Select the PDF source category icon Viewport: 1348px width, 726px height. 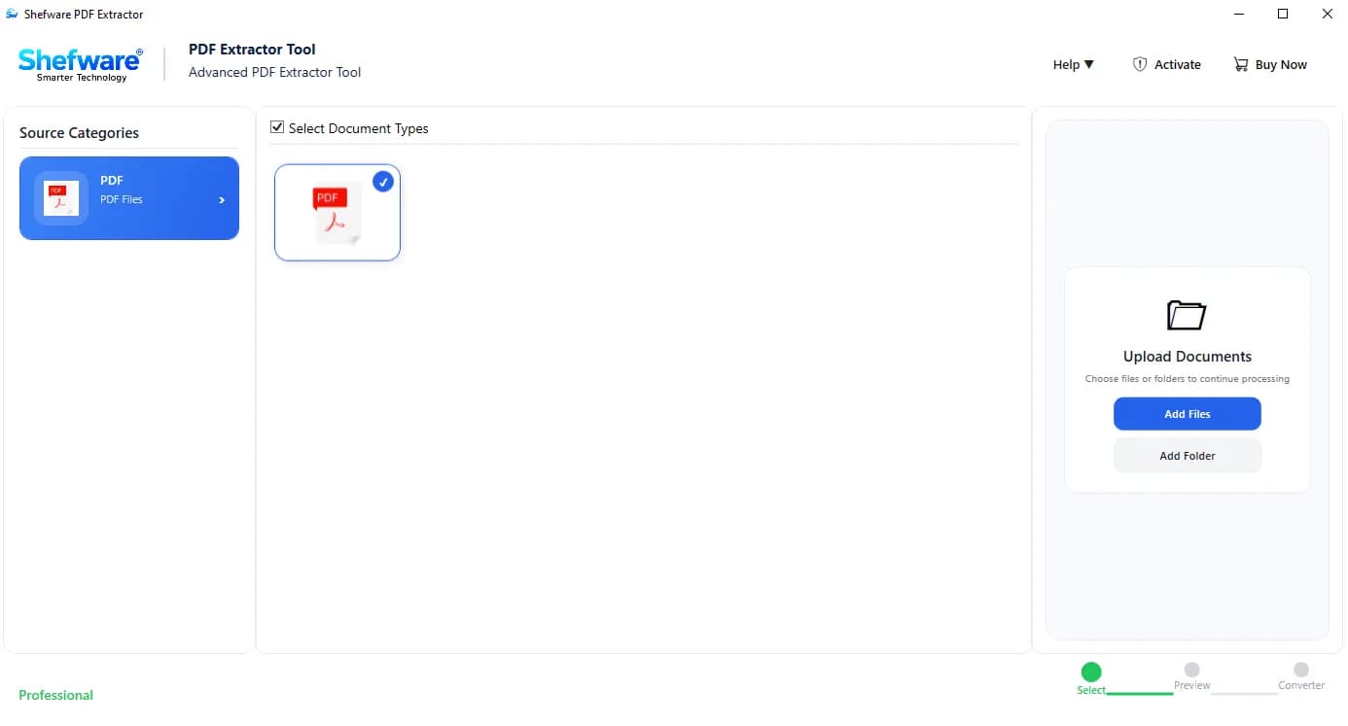click(x=61, y=198)
